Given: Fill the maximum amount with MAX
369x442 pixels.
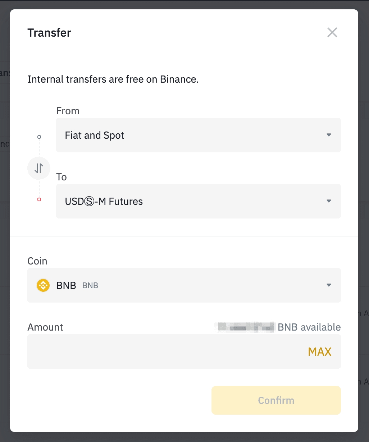Looking at the screenshot, I should coord(320,352).
